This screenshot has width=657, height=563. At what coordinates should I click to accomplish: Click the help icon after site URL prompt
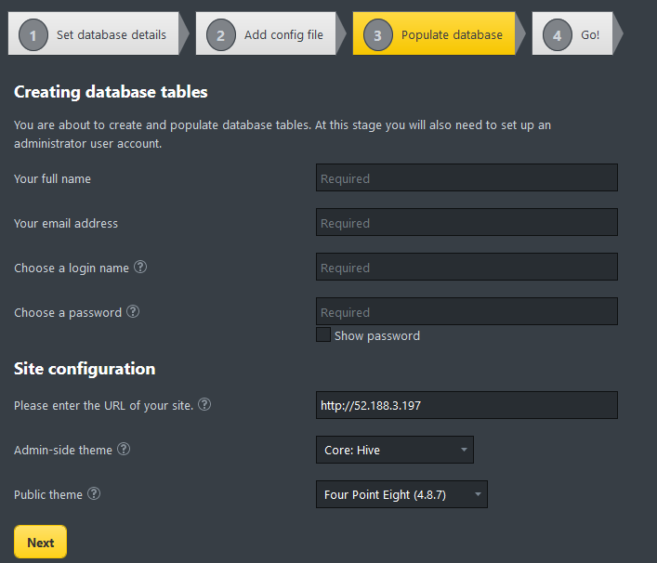pos(204,405)
